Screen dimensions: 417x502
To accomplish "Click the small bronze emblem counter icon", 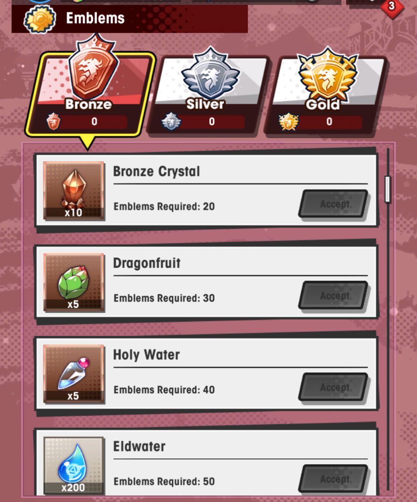I will coord(53,121).
